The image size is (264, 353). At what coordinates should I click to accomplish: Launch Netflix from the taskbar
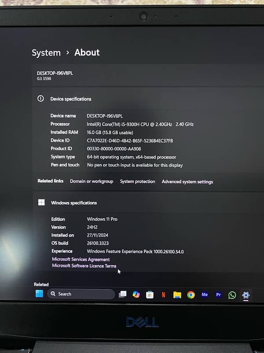click(x=163, y=295)
